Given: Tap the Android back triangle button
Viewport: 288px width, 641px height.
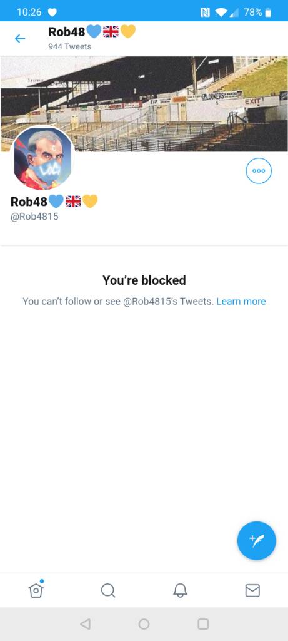Looking at the screenshot, I should [x=85, y=624].
